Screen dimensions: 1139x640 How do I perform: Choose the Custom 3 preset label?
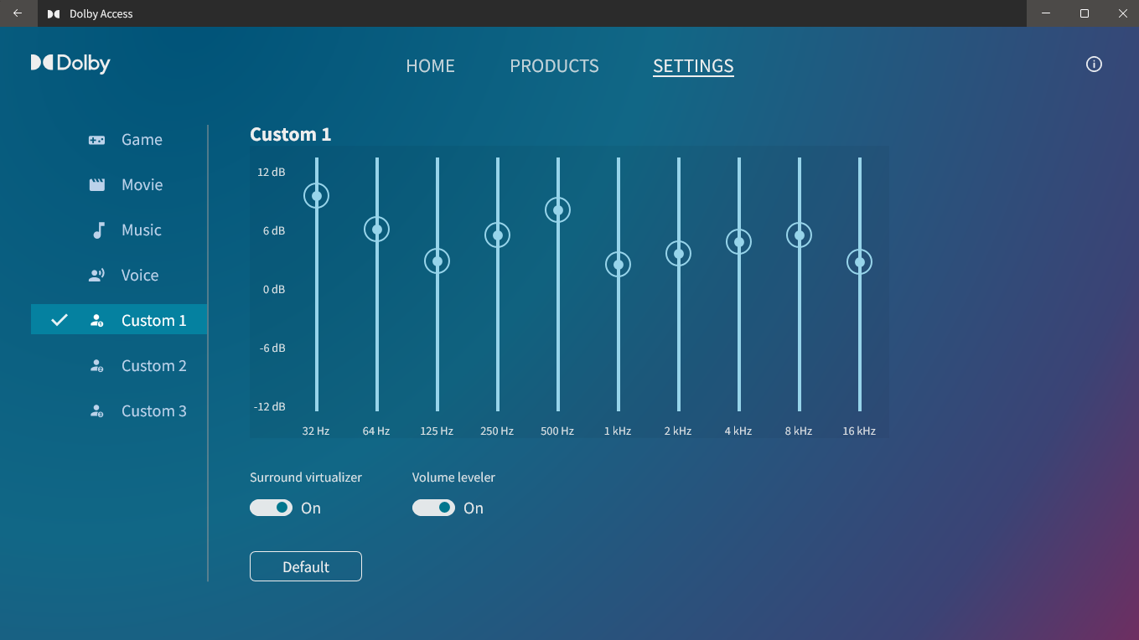pyautogui.click(x=154, y=411)
